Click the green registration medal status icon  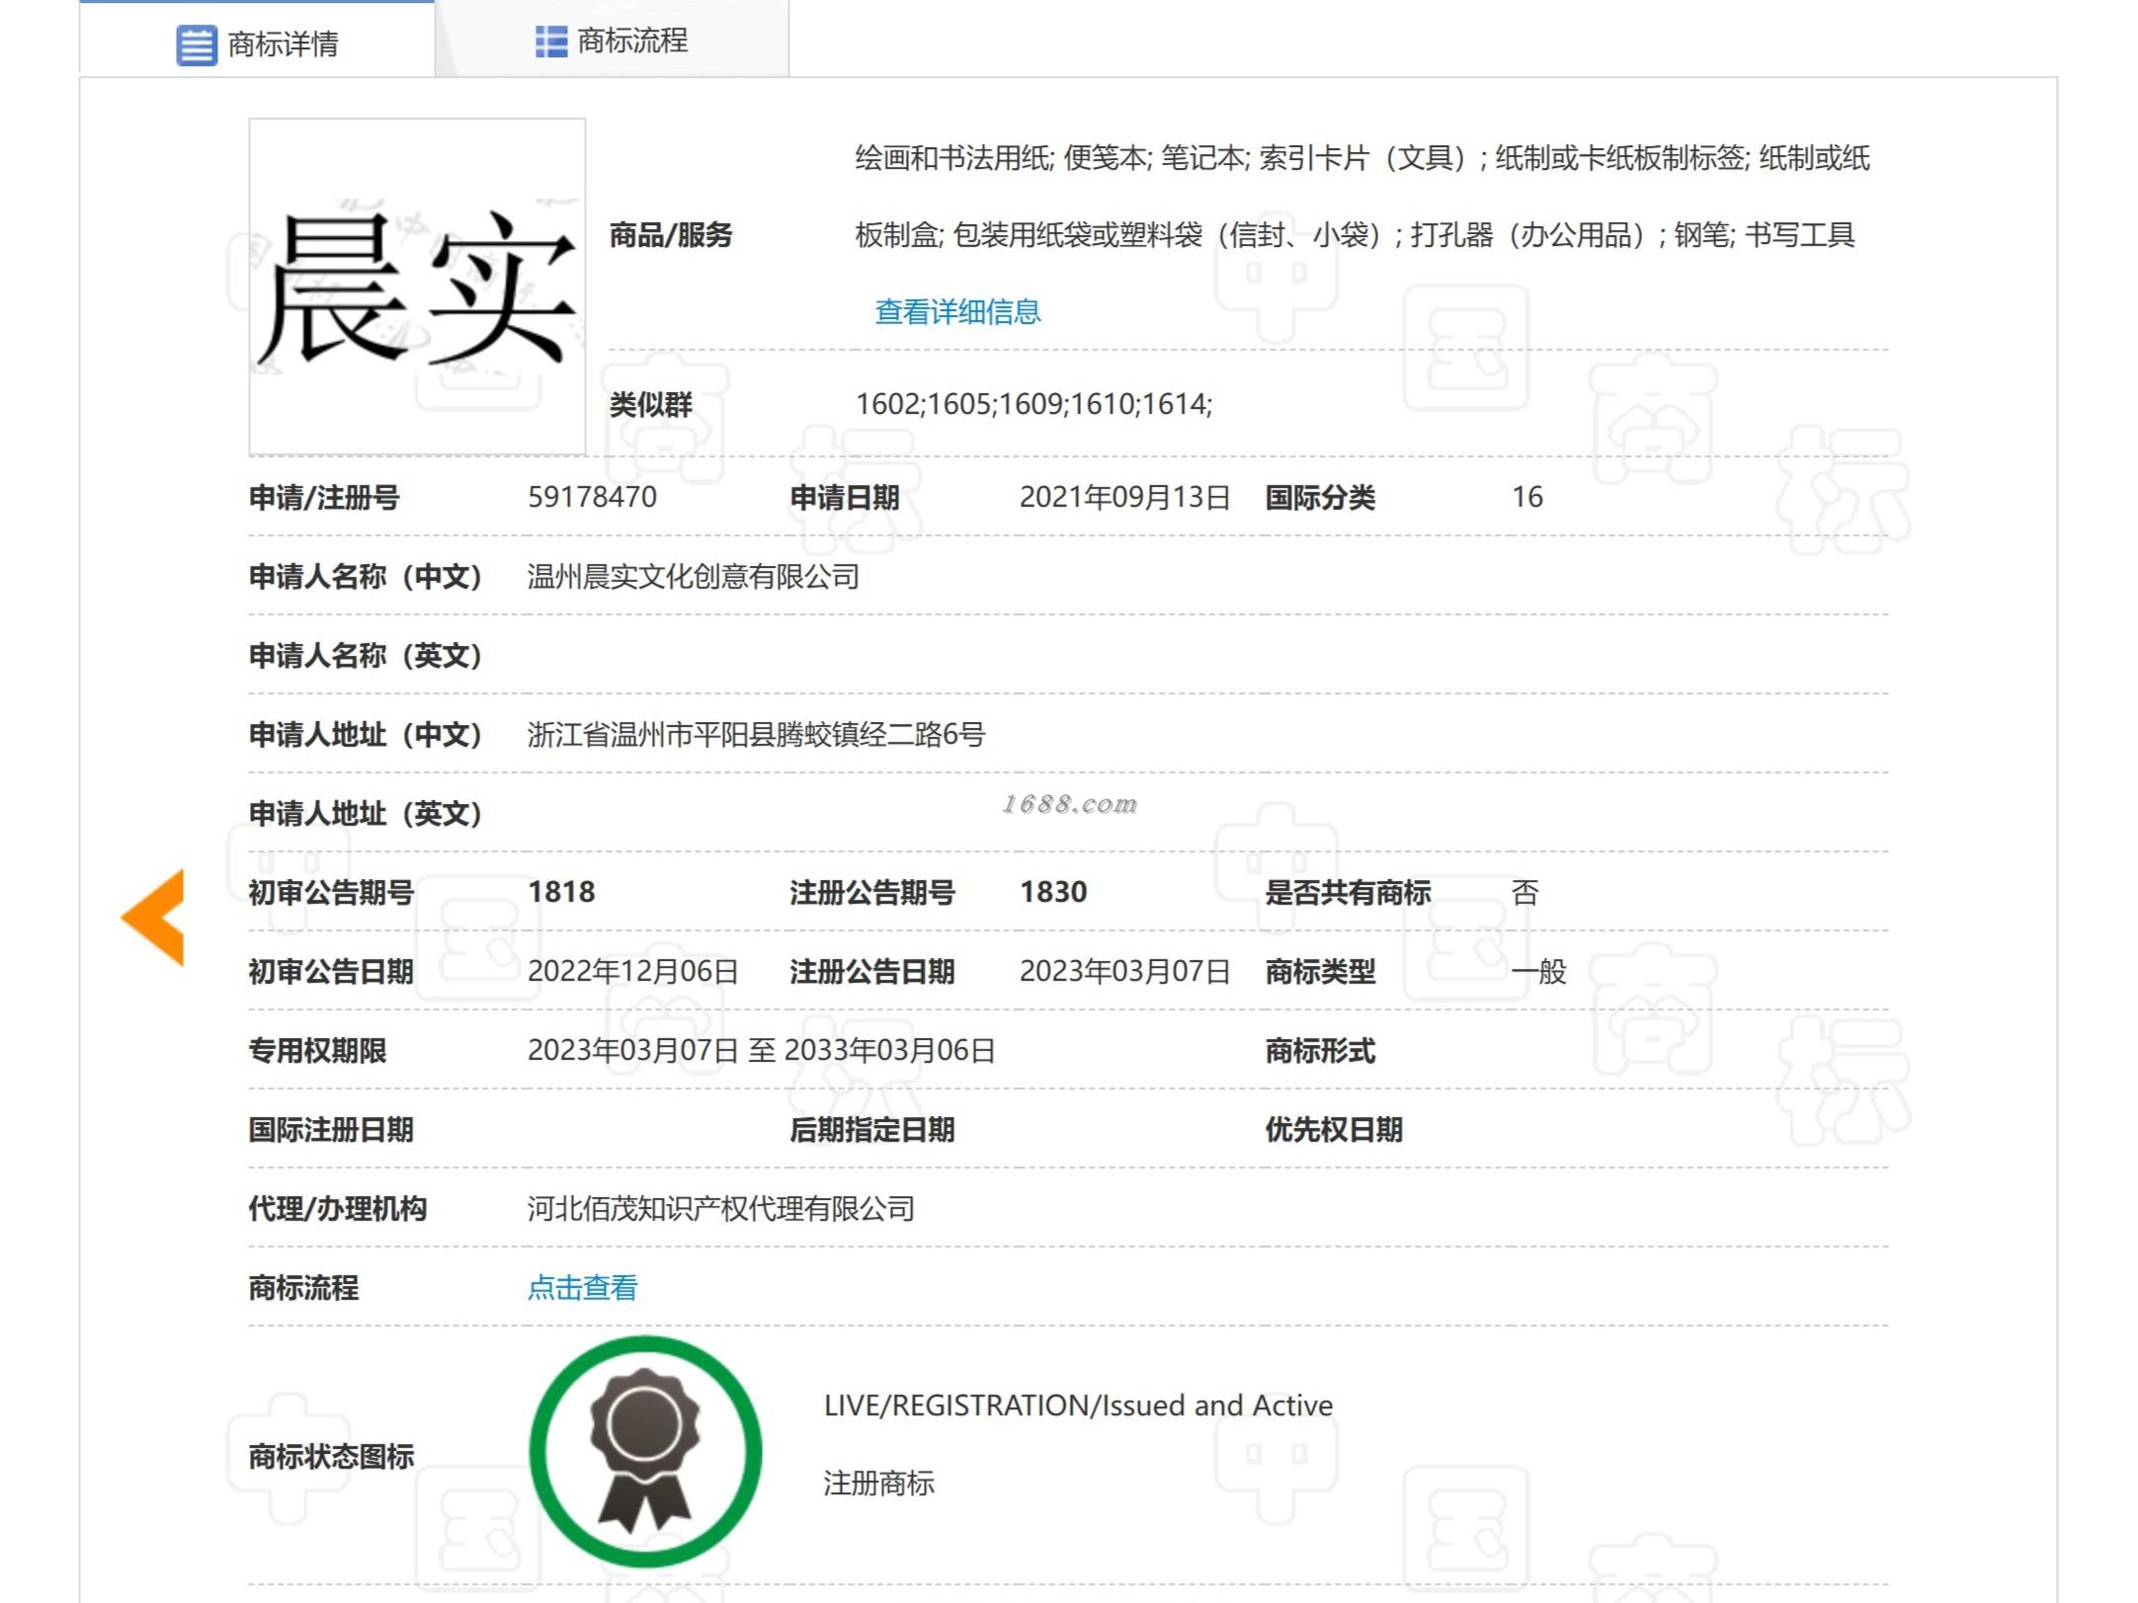click(645, 1451)
